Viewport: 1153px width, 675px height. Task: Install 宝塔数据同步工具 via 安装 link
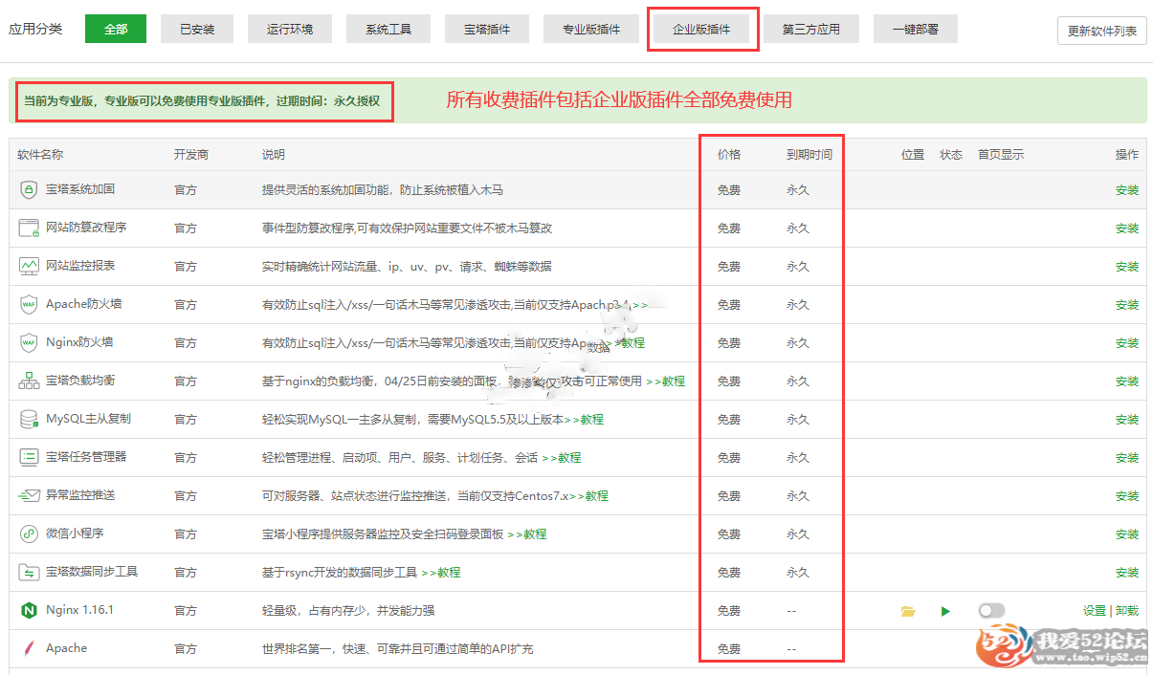pos(1127,573)
